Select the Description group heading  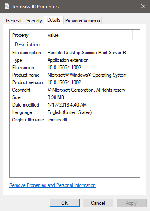click(x=27, y=44)
